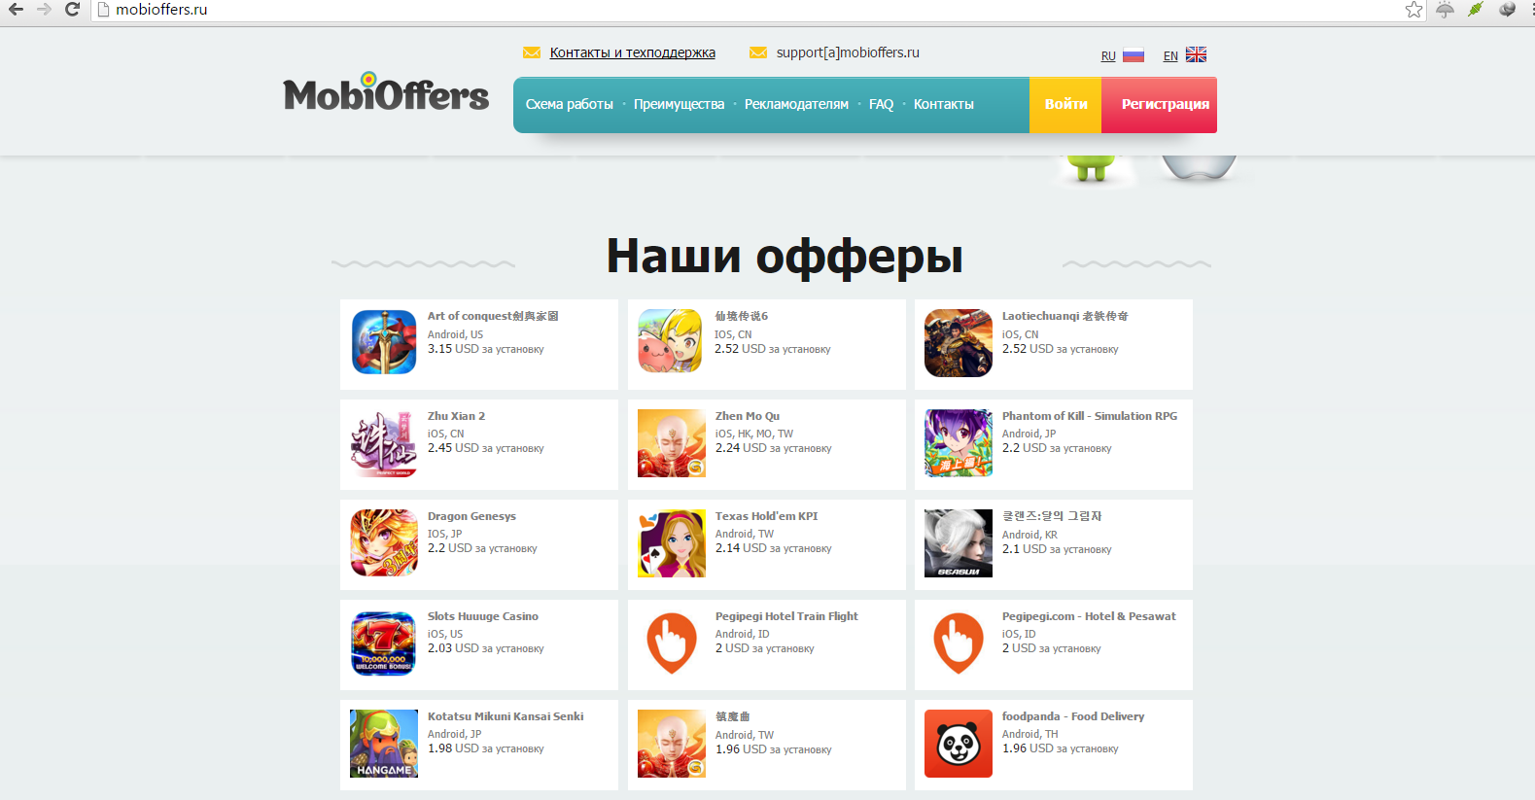Click the green leaf extension icon

coord(1476,10)
